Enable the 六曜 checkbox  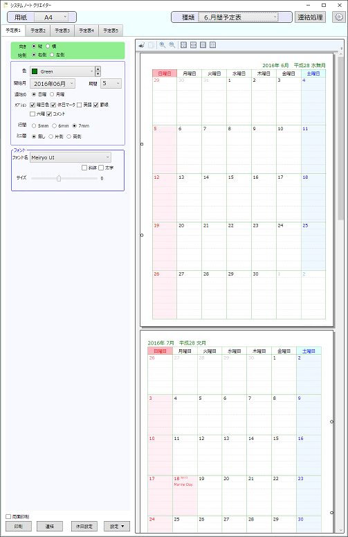33,114
